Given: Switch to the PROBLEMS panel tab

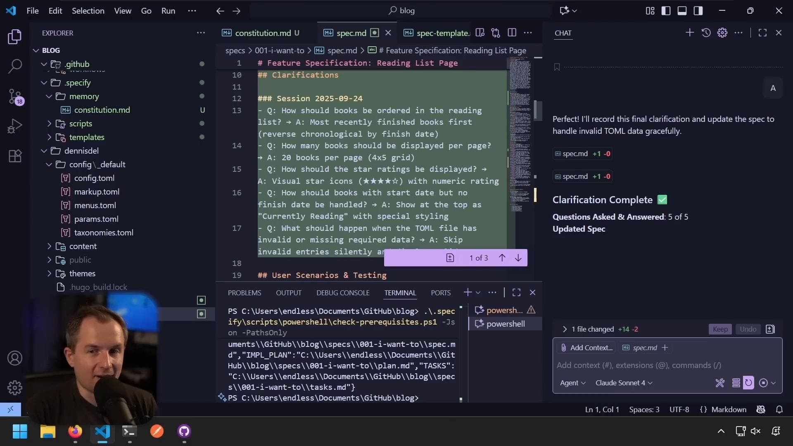Looking at the screenshot, I should (x=245, y=293).
